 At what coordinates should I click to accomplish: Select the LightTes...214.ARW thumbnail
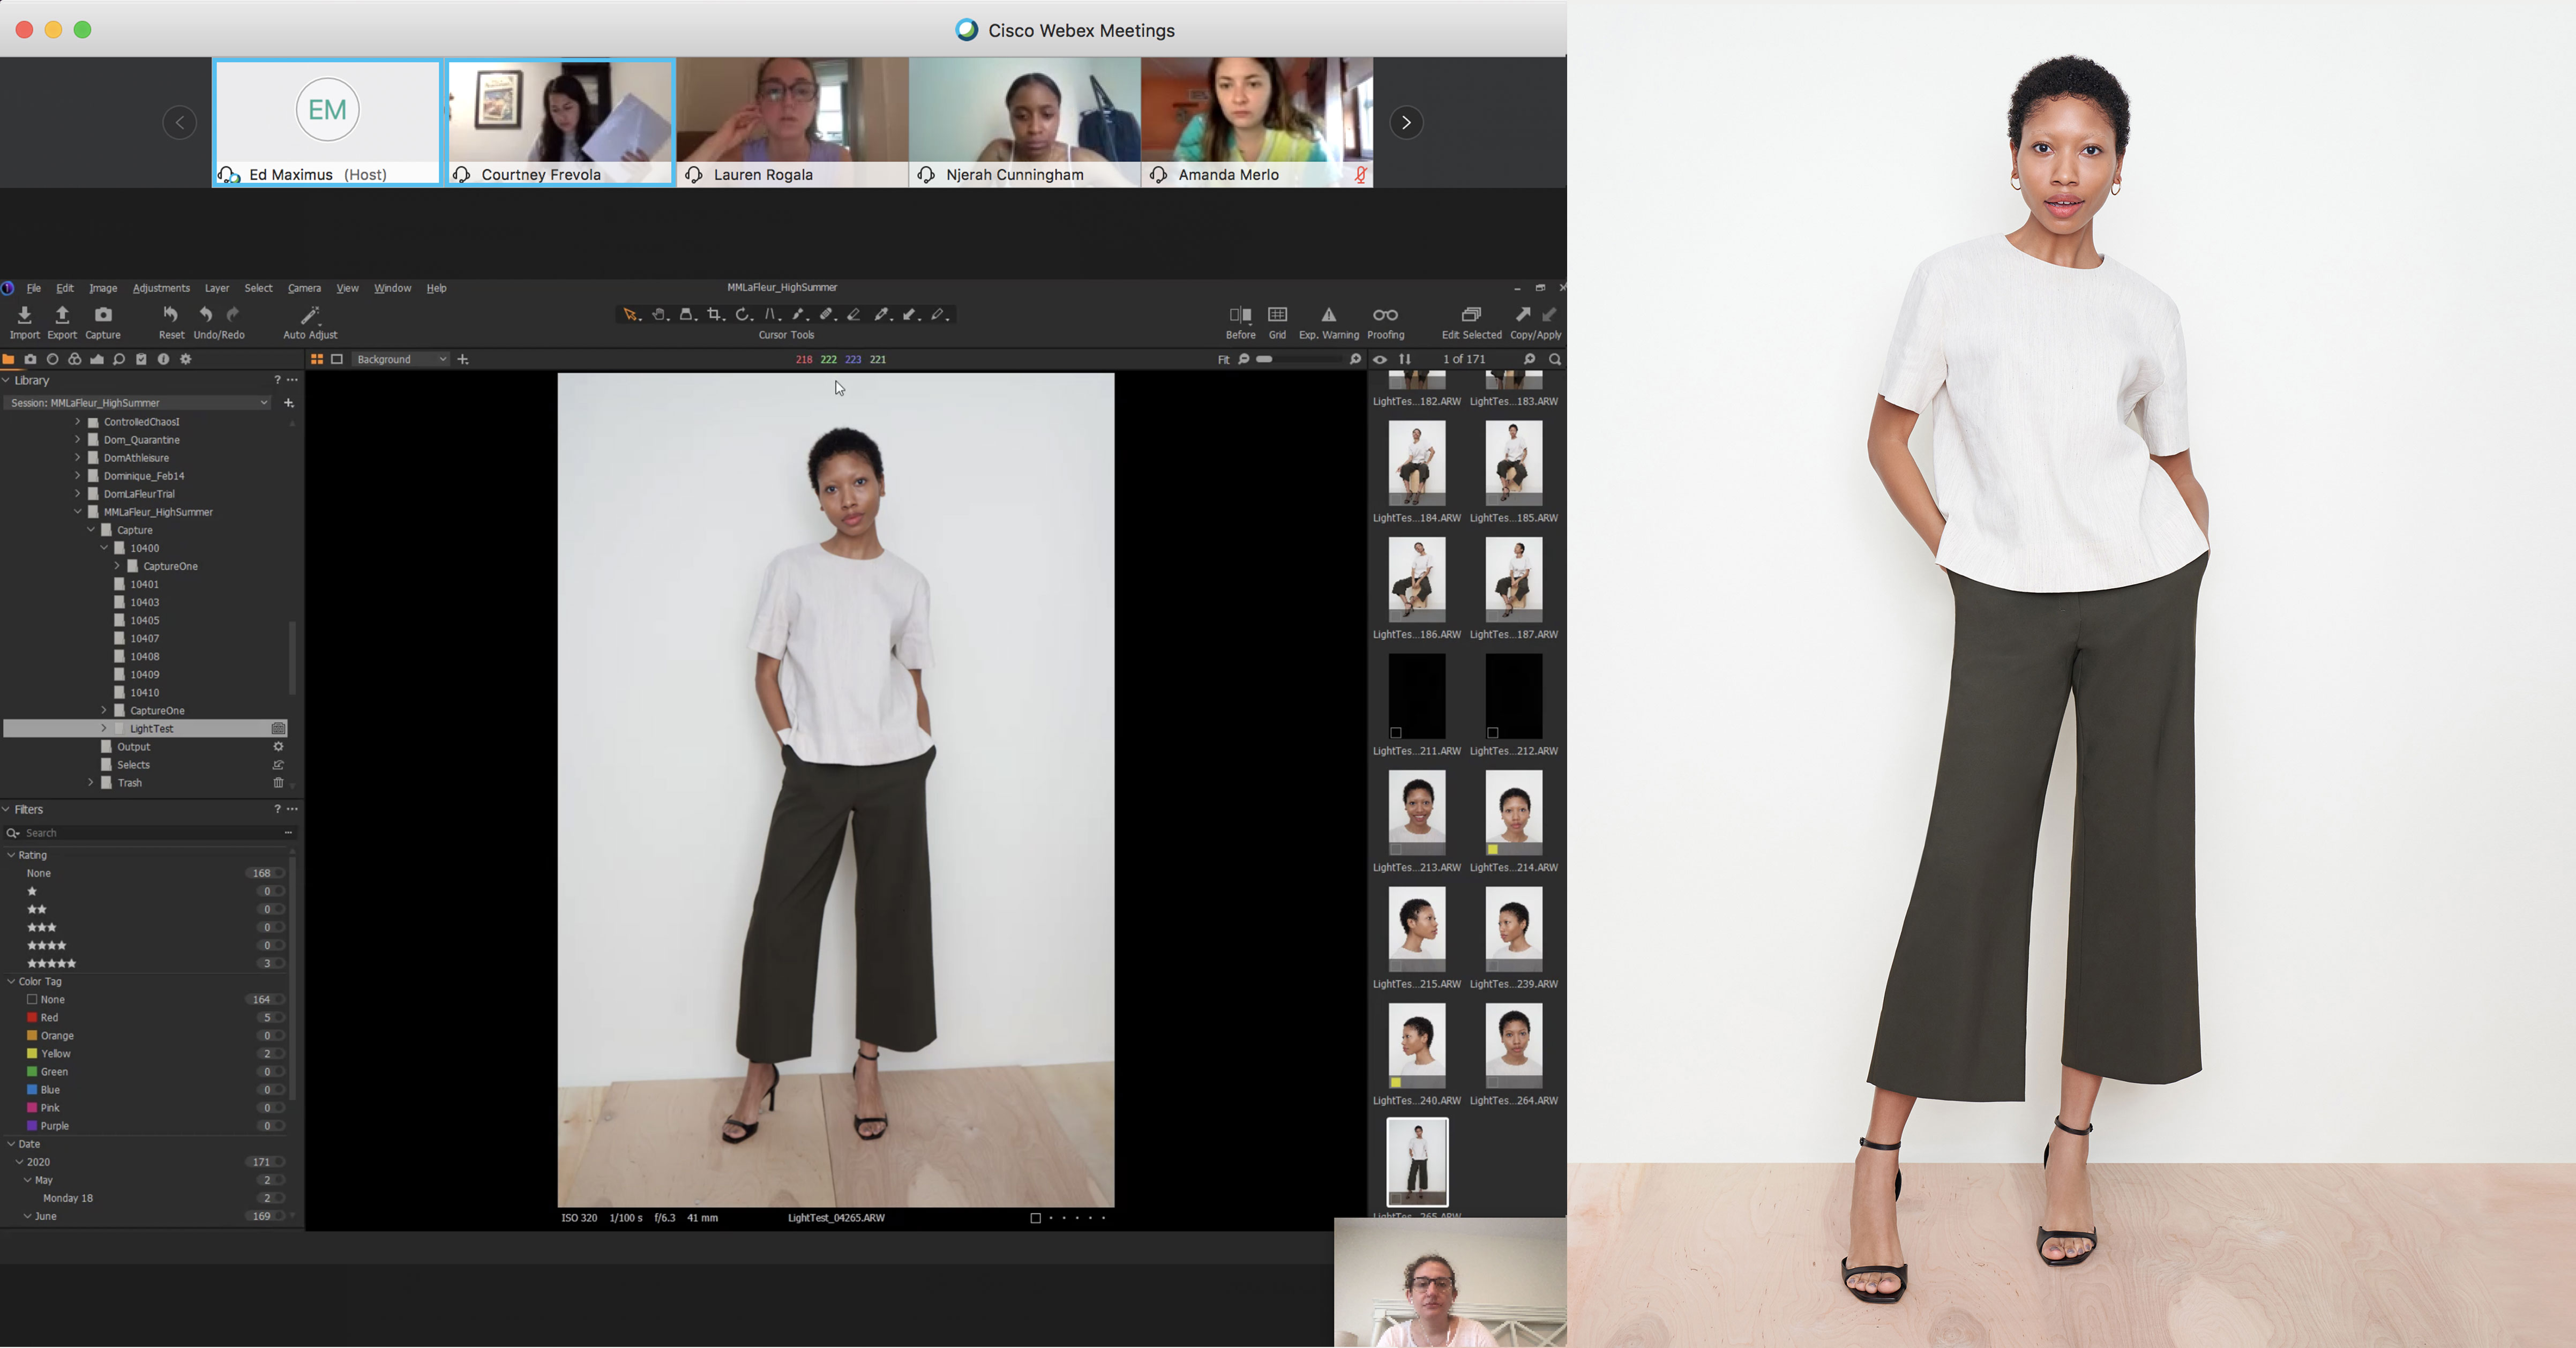(1513, 812)
